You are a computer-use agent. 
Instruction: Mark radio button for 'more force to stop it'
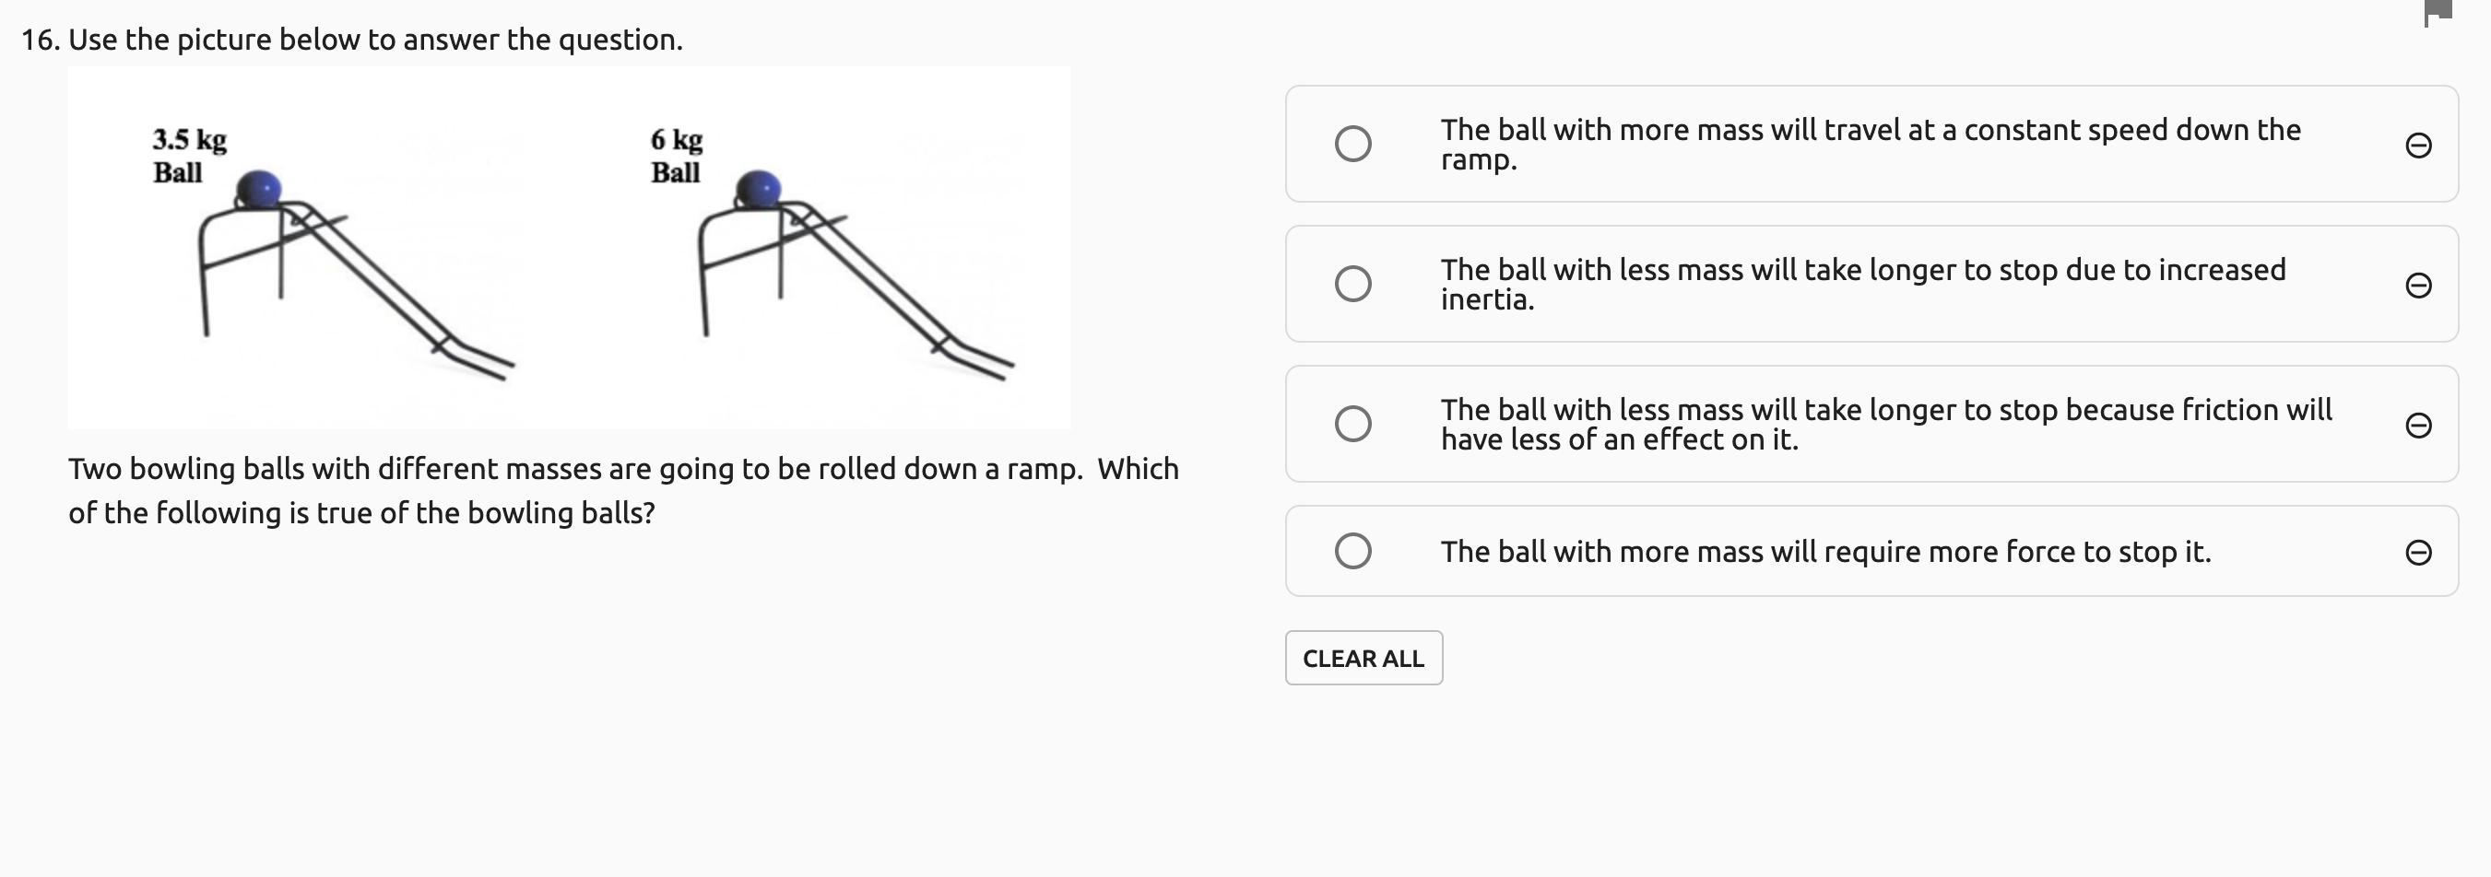point(1352,551)
